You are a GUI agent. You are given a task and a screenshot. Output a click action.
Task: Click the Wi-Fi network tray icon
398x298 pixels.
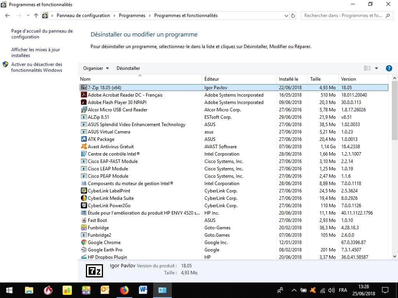pyautogui.click(x=323, y=290)
